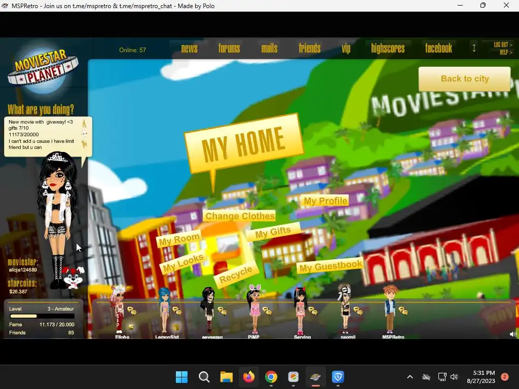Mute game sound with speaker icon

pyautogui.click(x=513, y=334)
